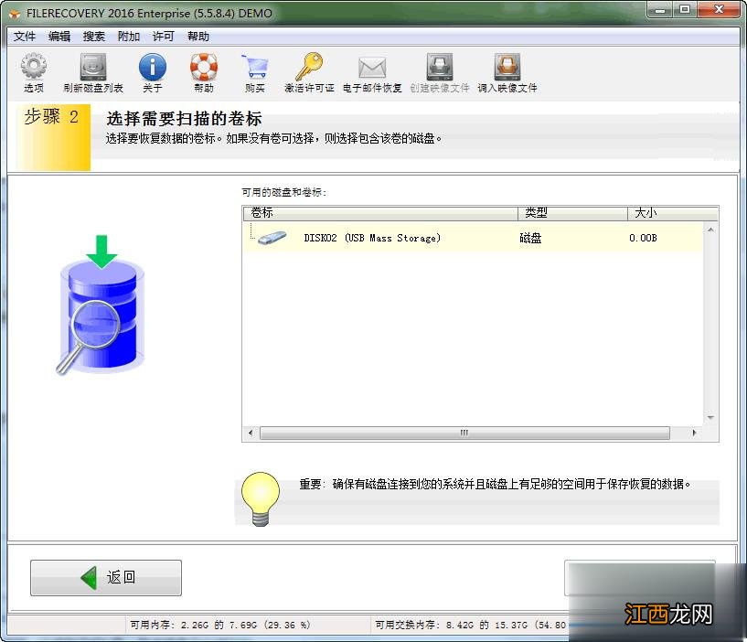Click the vertical scrollbar up arrow
The width and height of the screenshot is (747, 642).
[711, 230]
